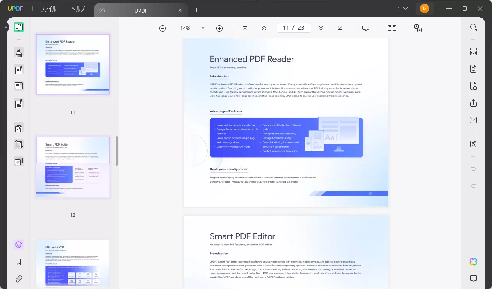Add a new tab
Image resolution: width=492 pixels, height=289 pixels.
pyautogui.click(x=197, y=10)
